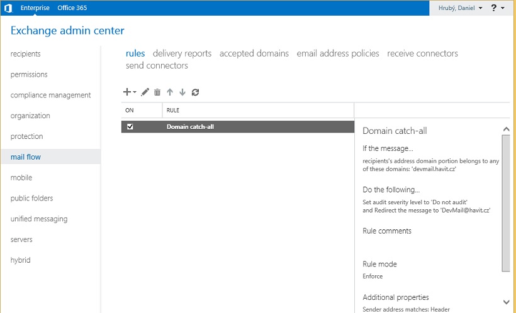The width and height of the screenshot is (516, 313).
Task: Navigate to compliance management section
Action: (50, 96)
